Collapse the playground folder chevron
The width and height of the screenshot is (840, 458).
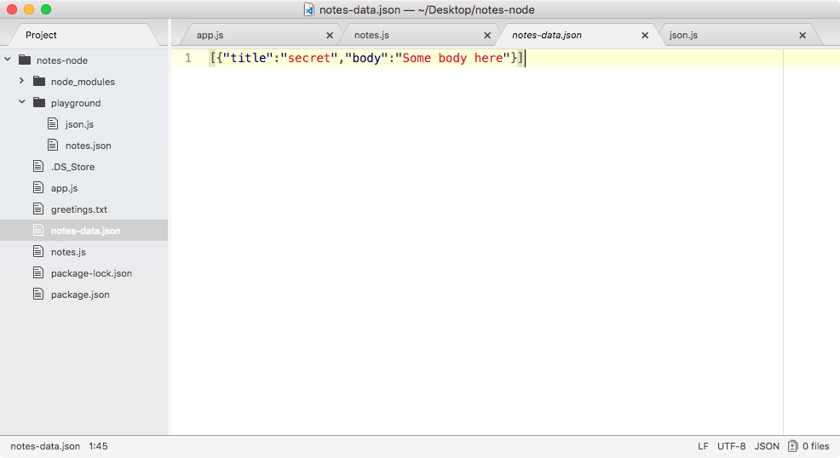[x=22, y=101]
